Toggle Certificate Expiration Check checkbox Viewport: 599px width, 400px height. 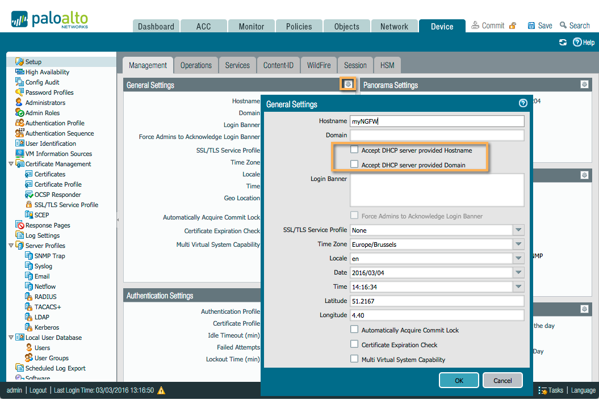tap(354, 344)
